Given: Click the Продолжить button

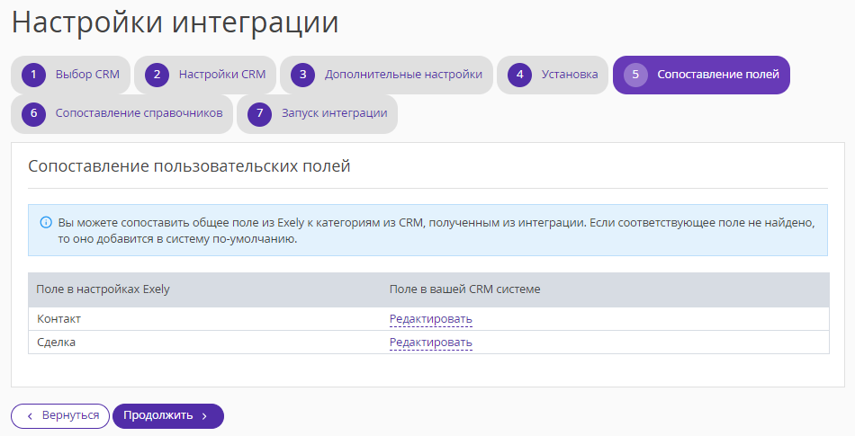Looking at the screenshot, I should click(168, 416).
